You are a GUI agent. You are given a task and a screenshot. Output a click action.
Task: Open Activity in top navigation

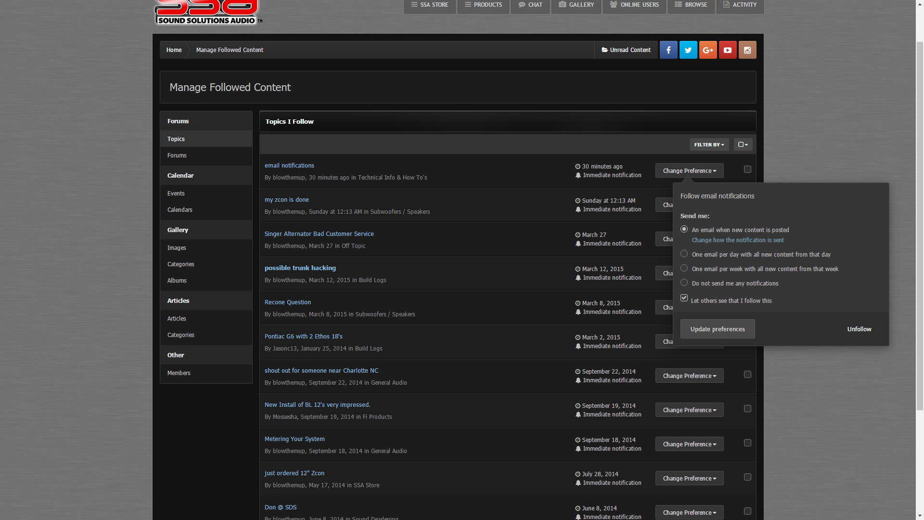tap(740, 5)
